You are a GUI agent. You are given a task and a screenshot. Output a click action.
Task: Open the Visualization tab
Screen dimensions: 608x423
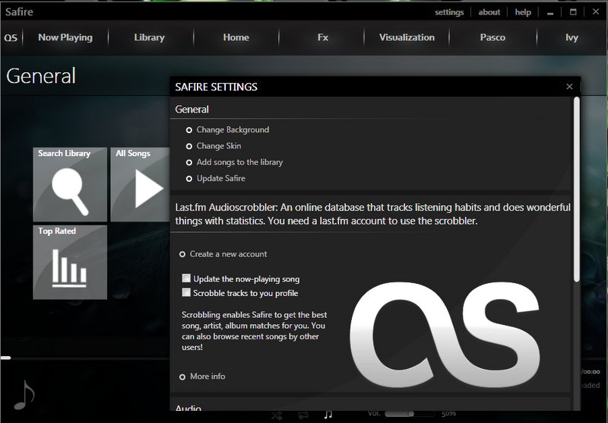[407, 37]
